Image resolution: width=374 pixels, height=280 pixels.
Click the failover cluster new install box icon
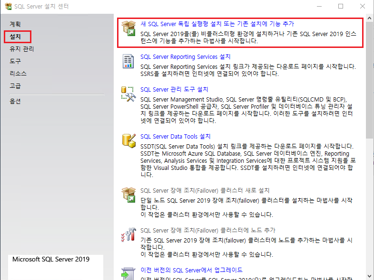click(128, 195)
